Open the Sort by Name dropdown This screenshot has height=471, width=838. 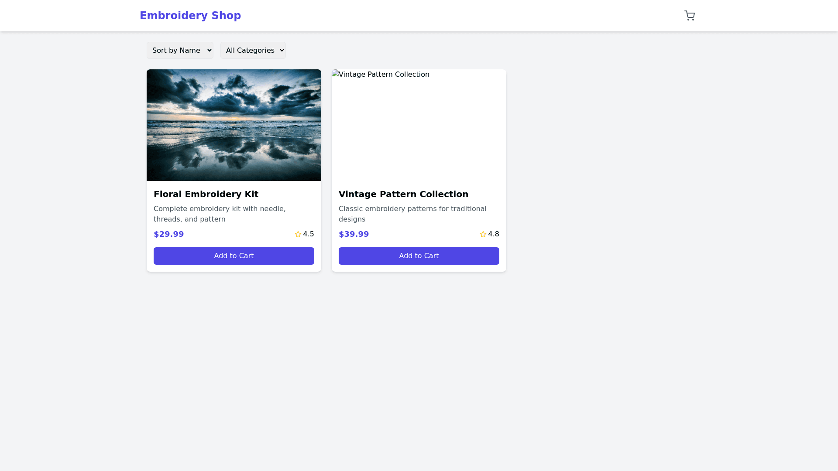pyautogui.click(x=180, y=50)
